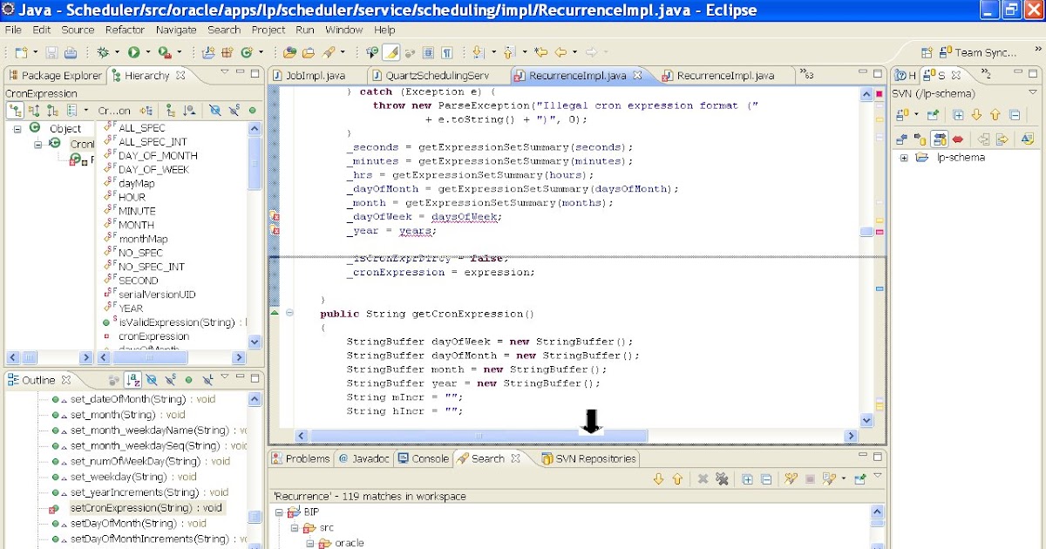Select Incoming Mode icon in Synchronize view
This screenshot has height=549, width=1046.
901,139
